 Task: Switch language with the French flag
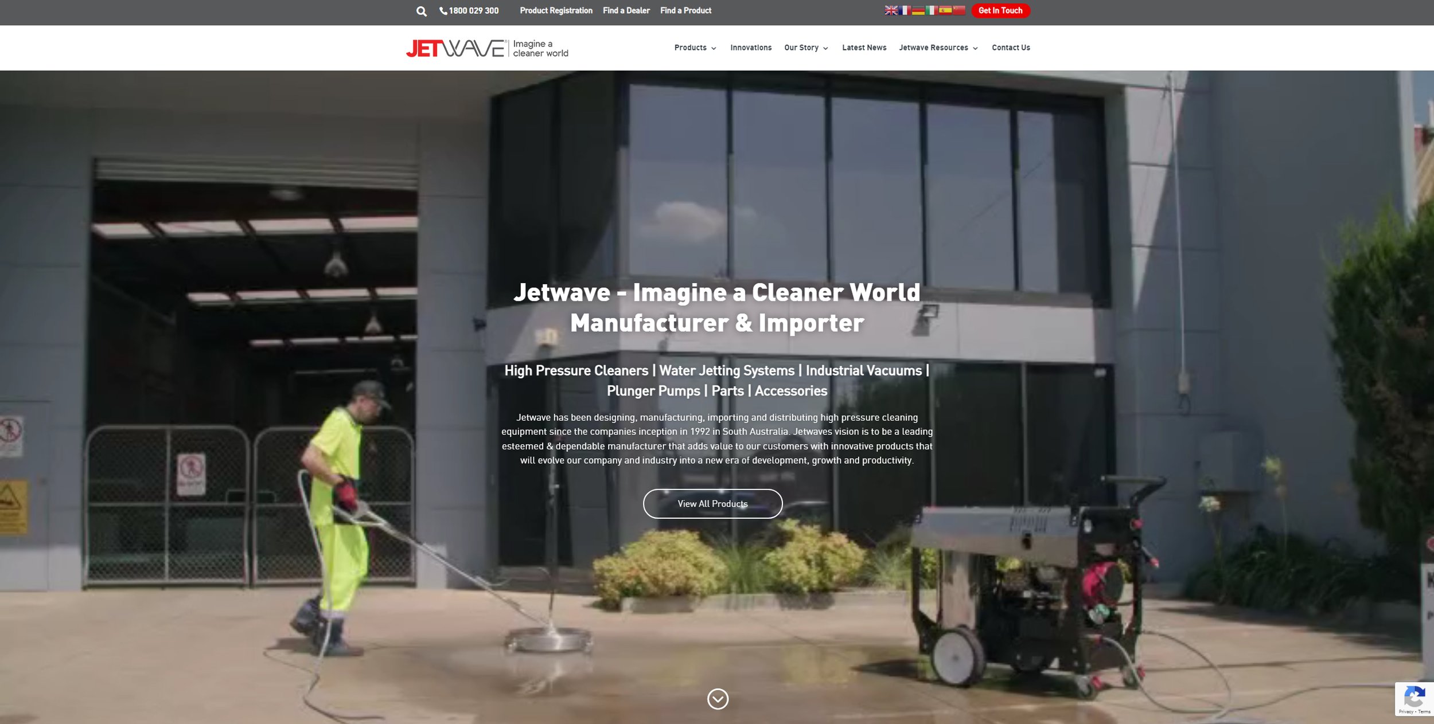(905, 10)
